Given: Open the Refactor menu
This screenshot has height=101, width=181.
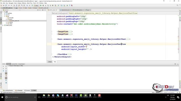Looking at the screenshot, I should point(24,3).
